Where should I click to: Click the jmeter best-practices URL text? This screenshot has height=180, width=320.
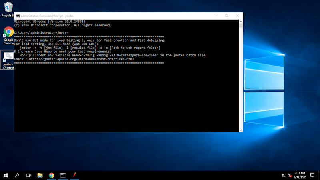click(82, 59)
